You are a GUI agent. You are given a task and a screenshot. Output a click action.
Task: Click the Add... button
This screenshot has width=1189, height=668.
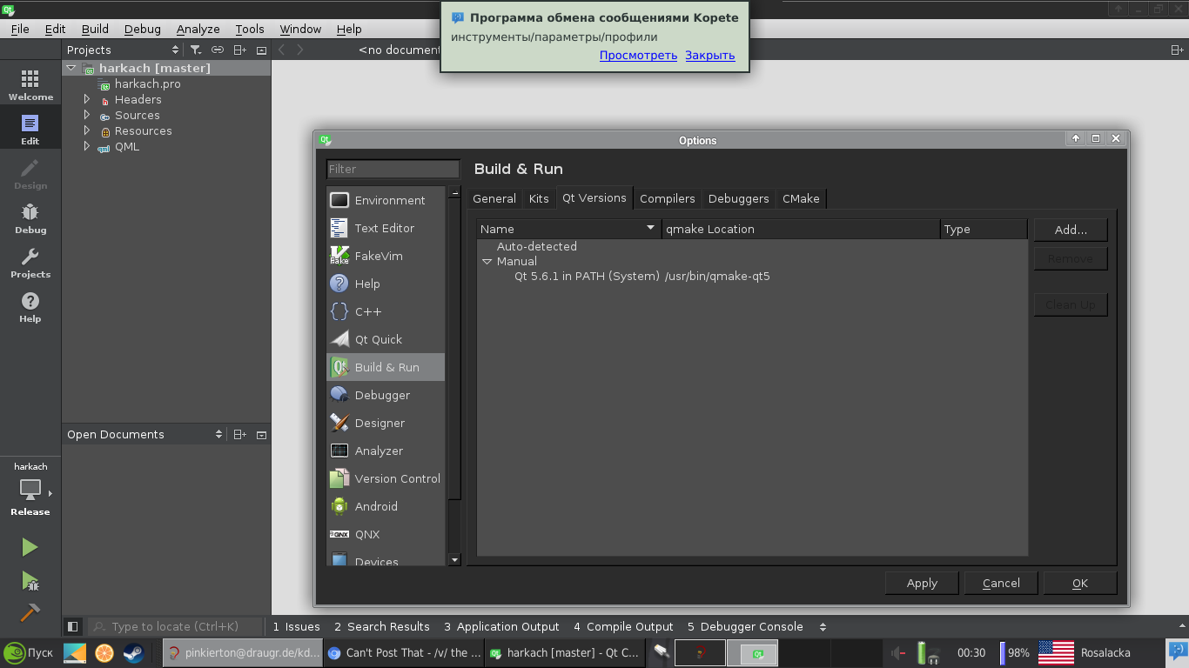point(1071,230)
